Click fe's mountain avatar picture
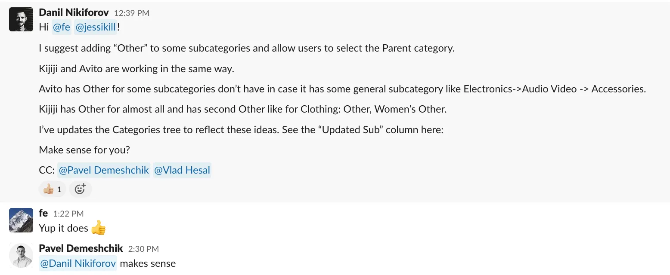Viewport: 670px width, 275px height. pos(21,220)
